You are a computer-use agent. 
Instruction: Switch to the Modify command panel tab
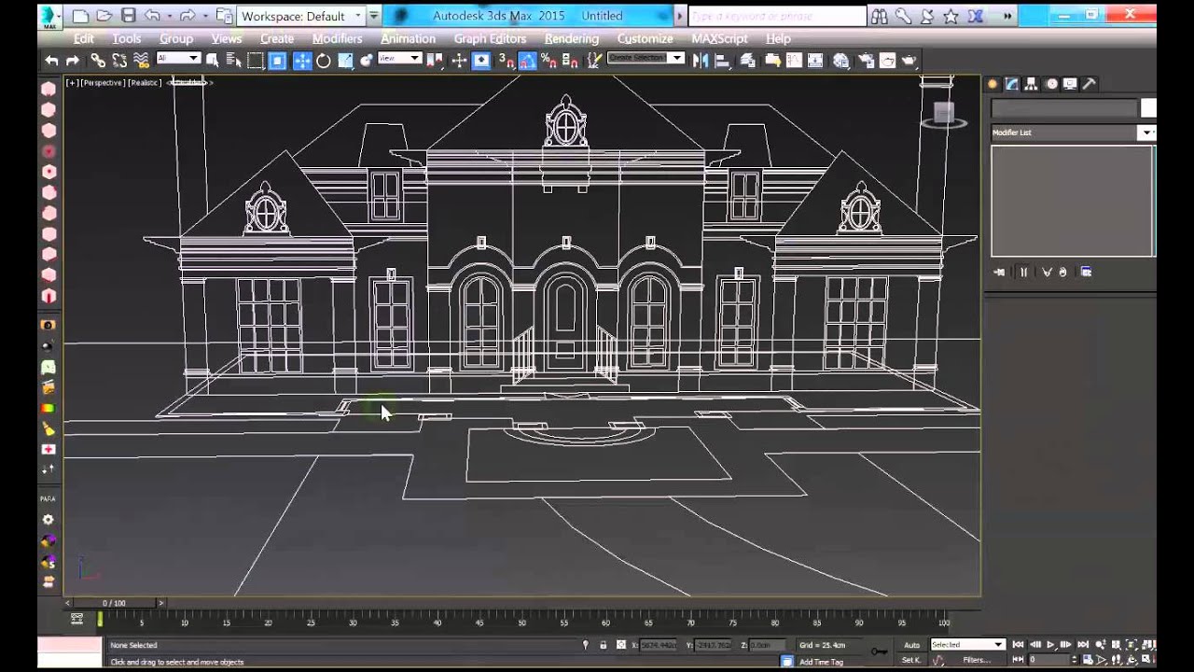pyautogui.click(x=1012, y=84)
